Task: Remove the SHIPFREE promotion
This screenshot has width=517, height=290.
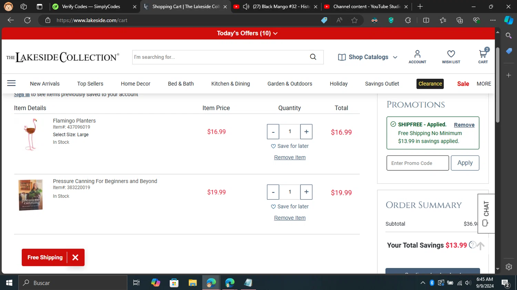Action: 464,125
